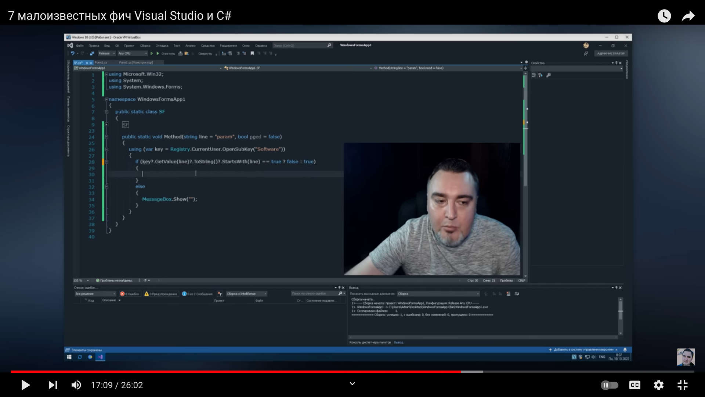Expand the chapters chevron below the video
This screenshot has height=397, width=705.
[x=352, y=384]
